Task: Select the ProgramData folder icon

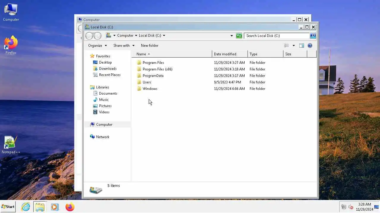Action: point(139,75)
